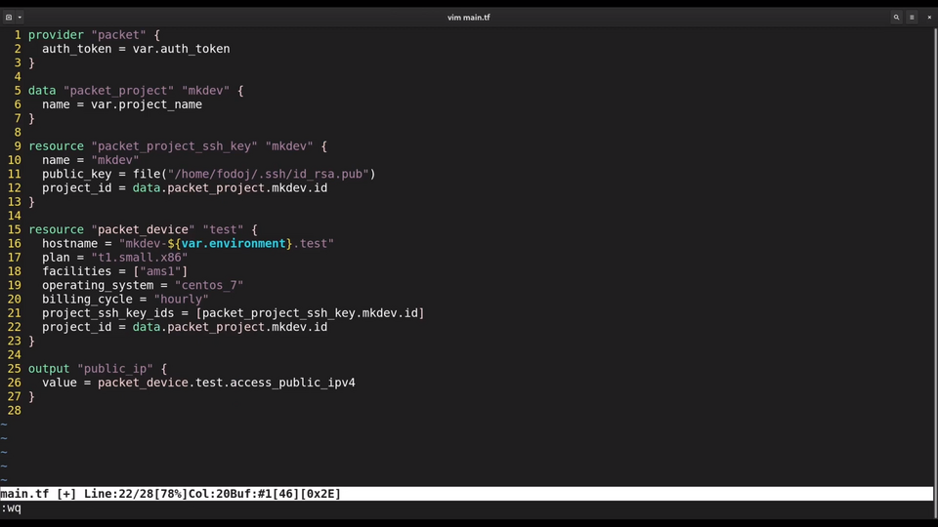Close the vim main.tf window
The image size is (938, 527).
pos(929,18)
